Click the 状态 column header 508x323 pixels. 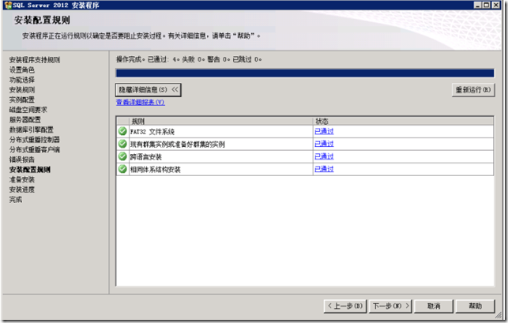(x=404, y=121)
